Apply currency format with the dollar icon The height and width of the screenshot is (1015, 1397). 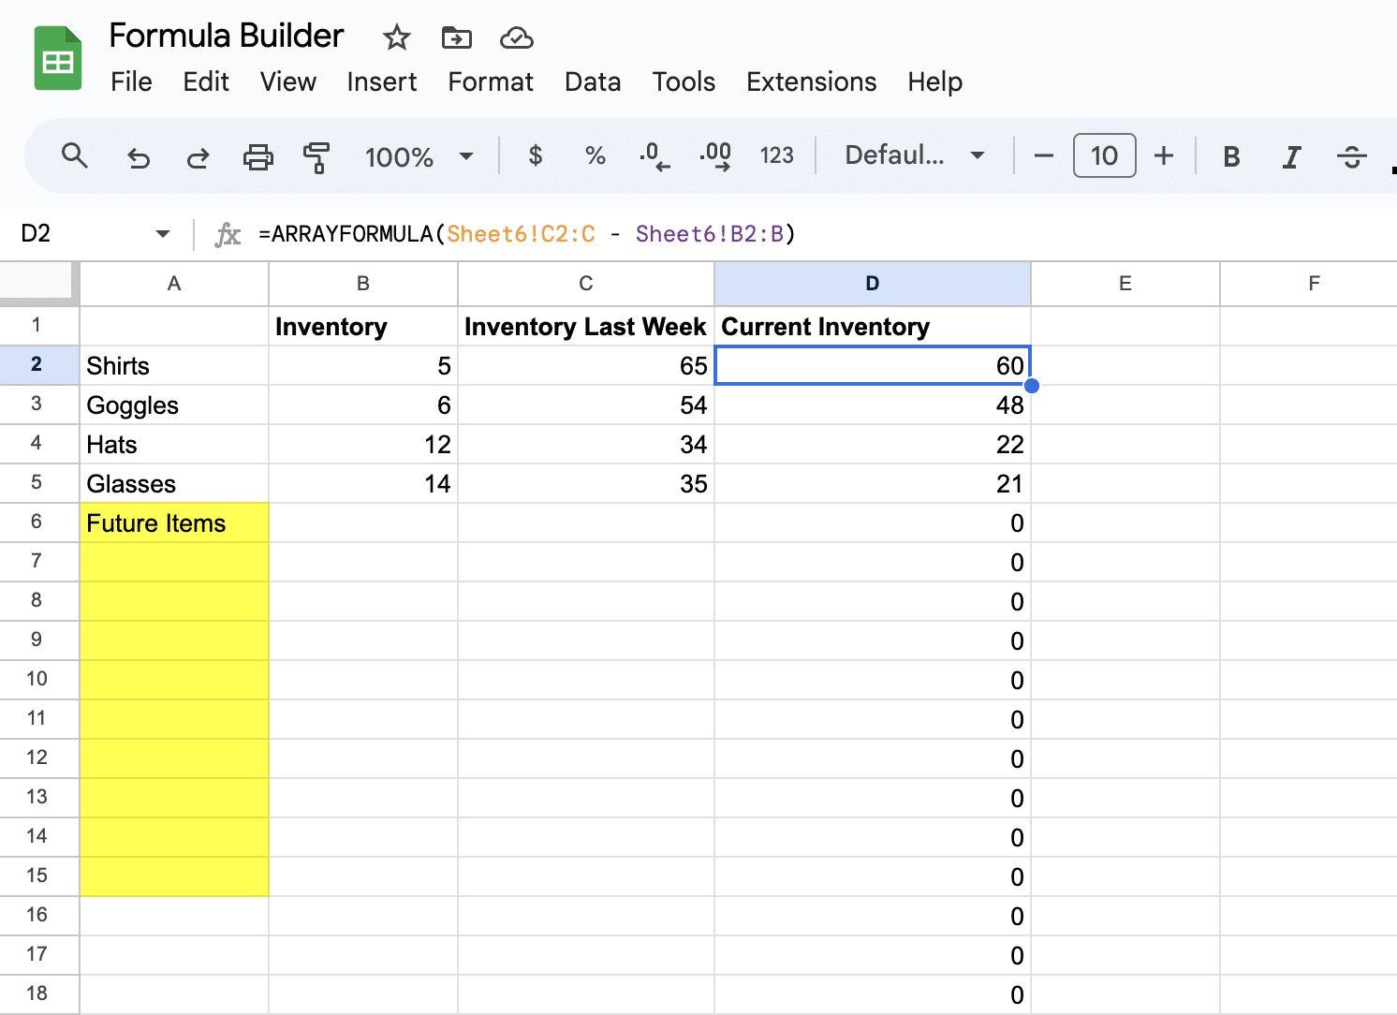(x=536, y=156)
